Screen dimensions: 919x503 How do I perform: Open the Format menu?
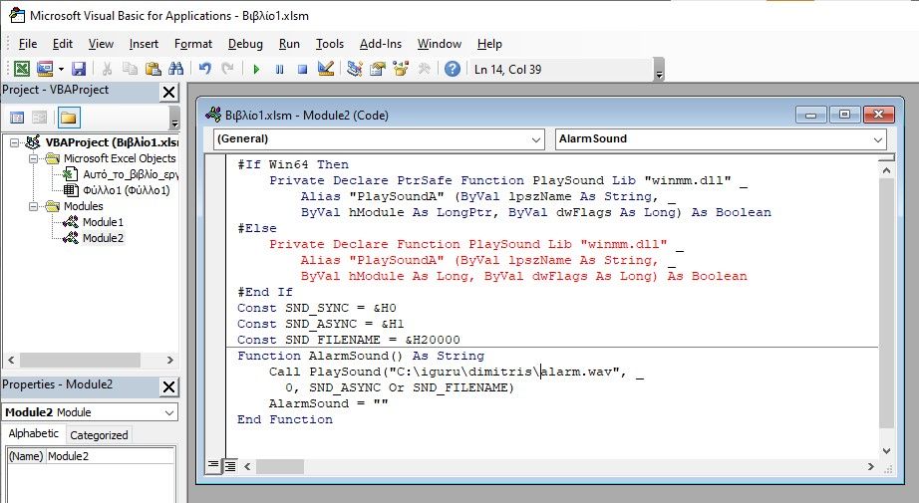point(192,44)
